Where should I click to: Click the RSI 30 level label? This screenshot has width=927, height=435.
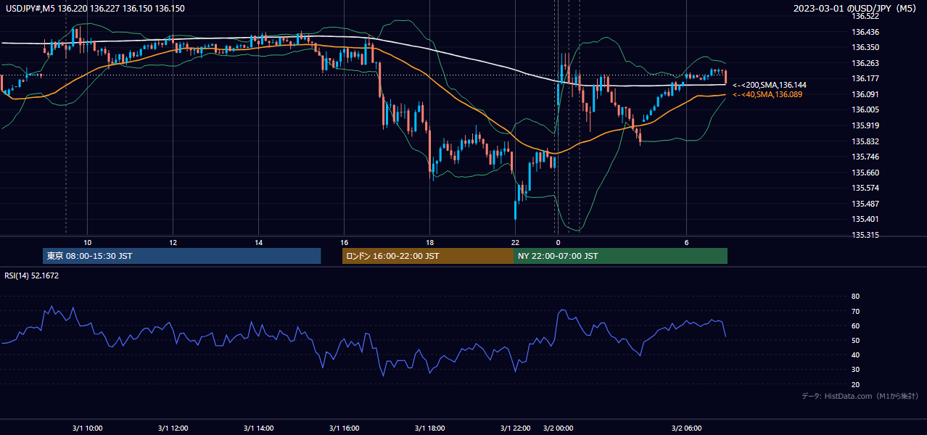point(855,370)
